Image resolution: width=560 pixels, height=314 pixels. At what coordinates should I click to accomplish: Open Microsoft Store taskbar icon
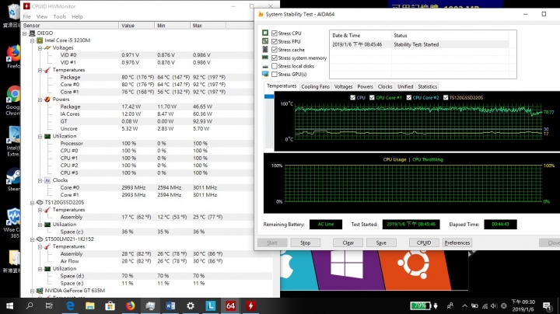110,305
